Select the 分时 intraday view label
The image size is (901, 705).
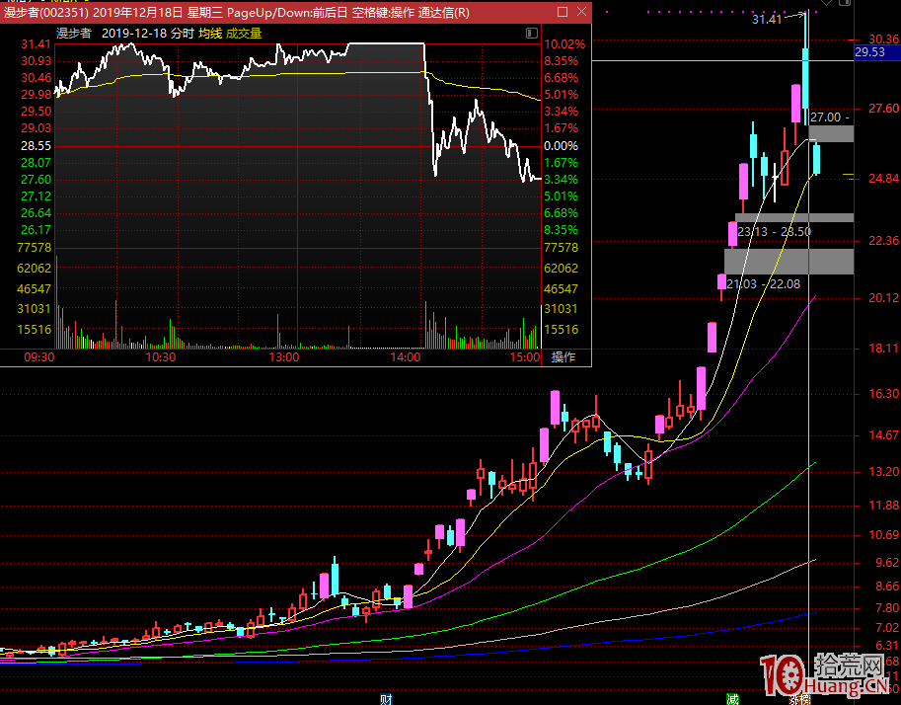[182, 33]
